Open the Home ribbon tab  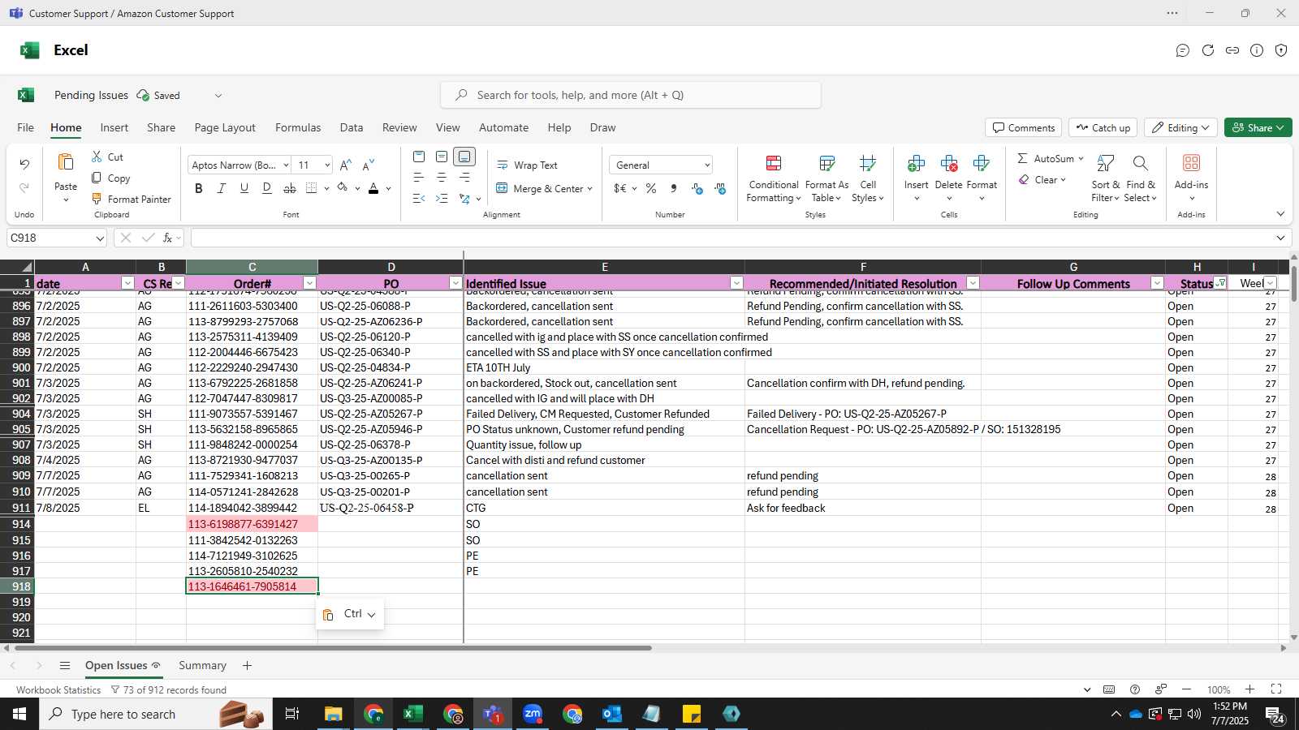pos(66,127)
